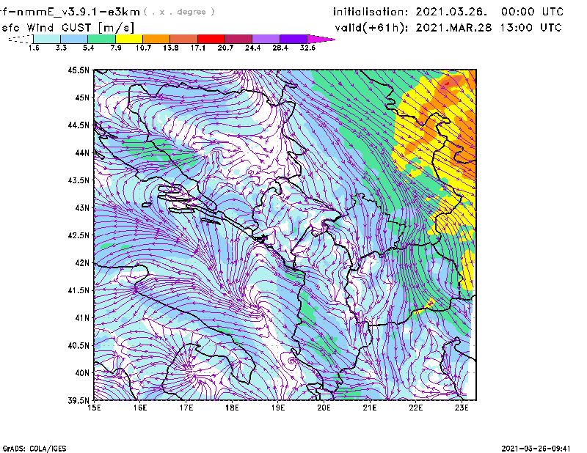Screen dimensions: 587x453
Task: Click the 17E longitude label
Action: pyautogui.click(x=186, y=408)
